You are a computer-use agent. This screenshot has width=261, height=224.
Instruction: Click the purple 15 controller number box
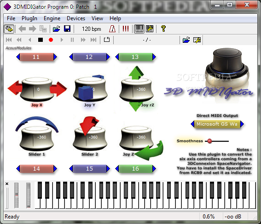coord(90,169)
